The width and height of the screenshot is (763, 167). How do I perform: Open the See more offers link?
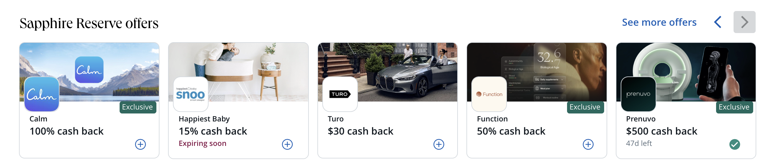click(659, 22)
